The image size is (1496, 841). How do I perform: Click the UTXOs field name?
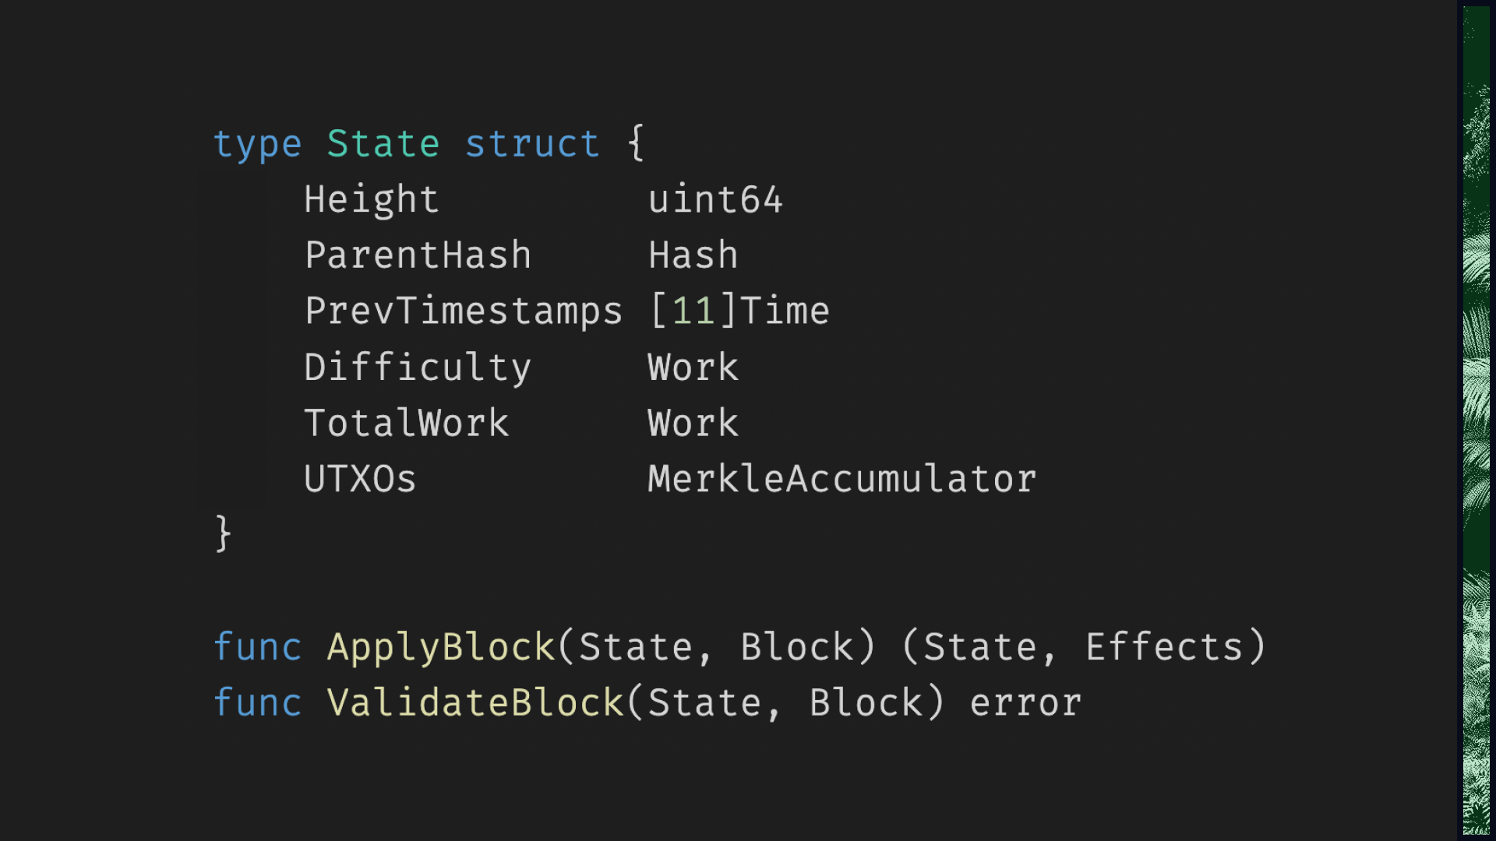pyautogui.click(x=360, y=479)
